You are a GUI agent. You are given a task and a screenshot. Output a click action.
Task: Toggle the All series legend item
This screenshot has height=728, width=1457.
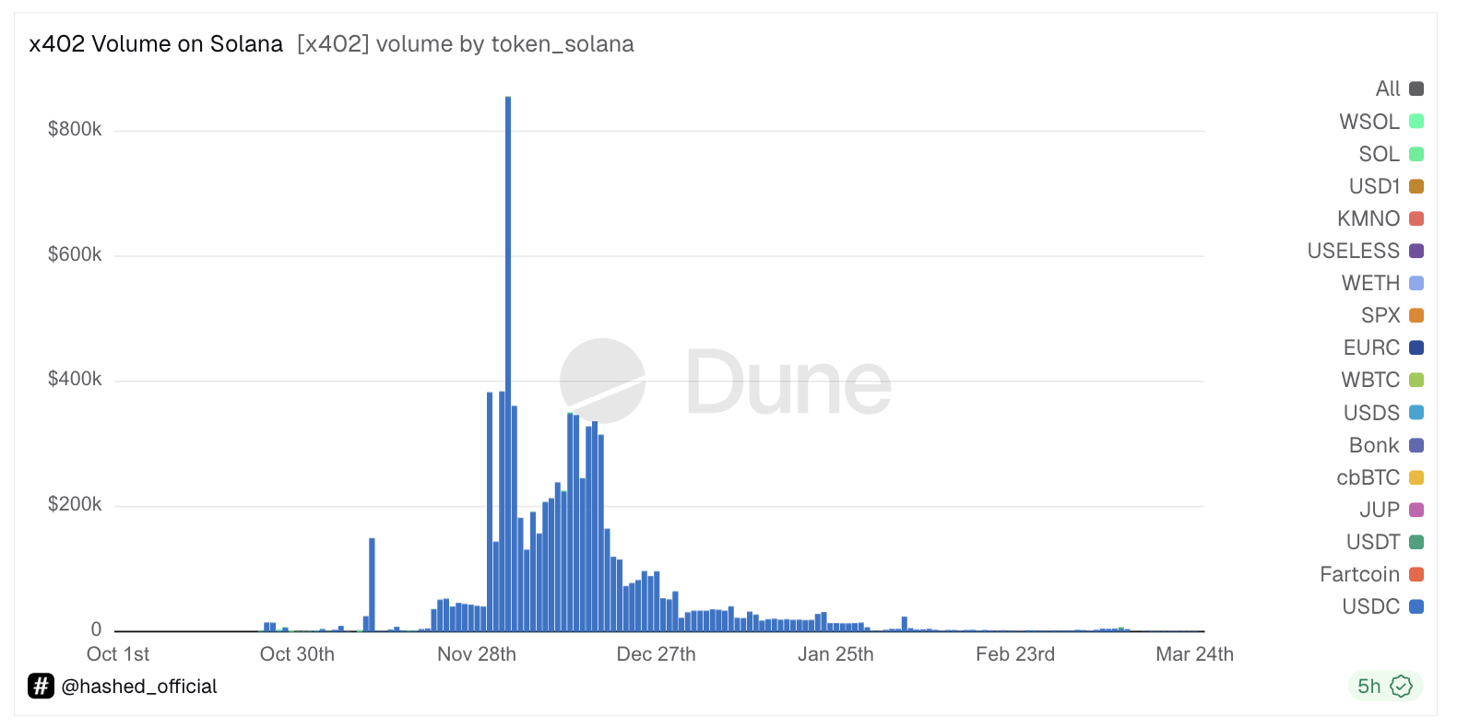coord(1399,88)
